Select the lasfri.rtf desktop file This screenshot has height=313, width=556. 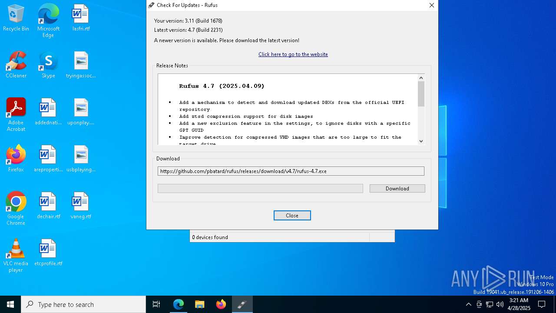pyautogui.click(x=81, y=18)
